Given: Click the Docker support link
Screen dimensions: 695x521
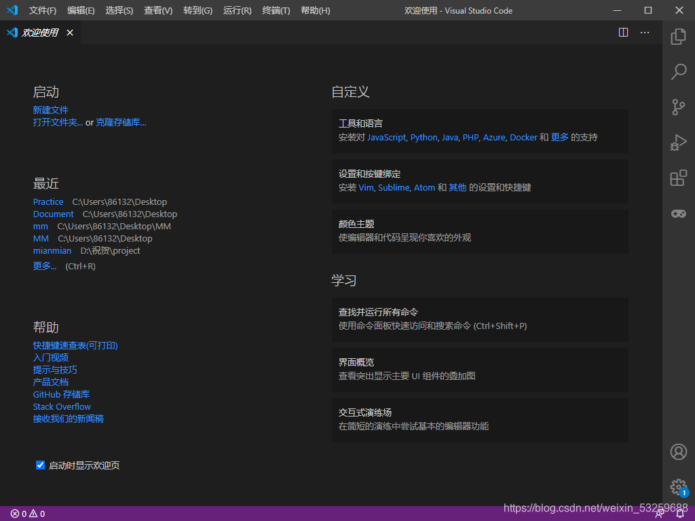Looking at the screenshot, I should click(523, 137).
